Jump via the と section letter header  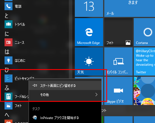[7, 16]
